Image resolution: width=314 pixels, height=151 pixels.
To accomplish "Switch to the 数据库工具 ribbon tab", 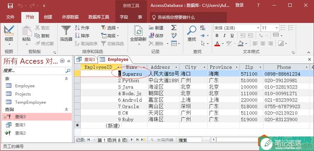I will click(x=99, y=17).
